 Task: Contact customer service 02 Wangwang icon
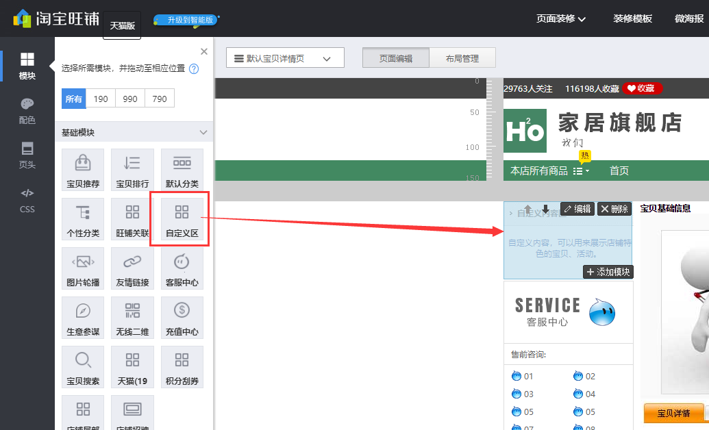[x=578, y=376]
